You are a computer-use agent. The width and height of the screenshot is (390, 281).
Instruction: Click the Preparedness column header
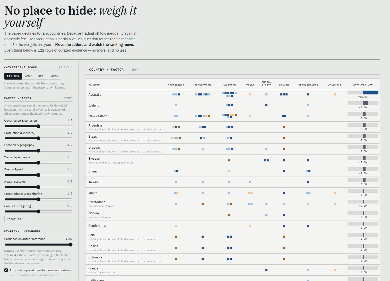pyautogui.click(x=308, y=85)
